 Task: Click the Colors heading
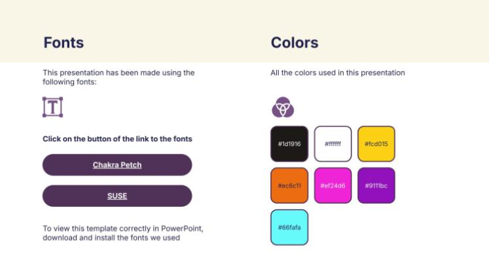pos(295,43)
